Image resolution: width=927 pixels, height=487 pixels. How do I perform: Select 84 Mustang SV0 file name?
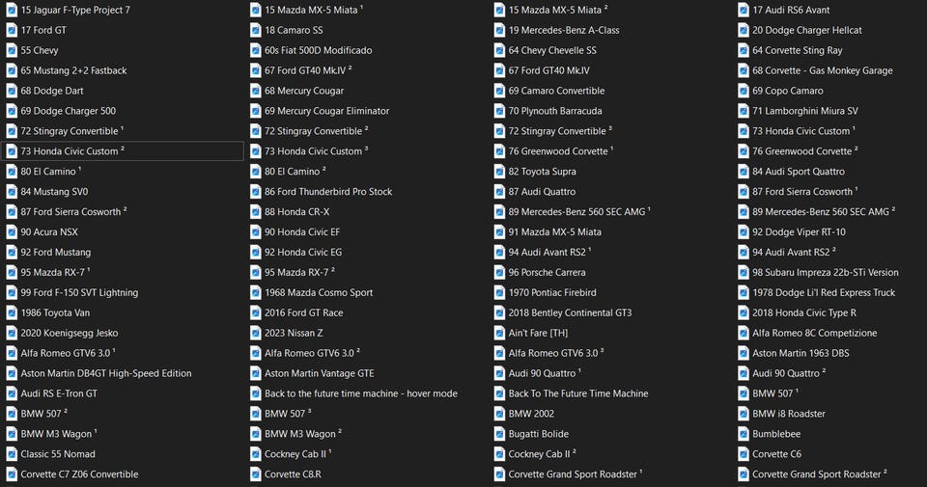(54, 192)
